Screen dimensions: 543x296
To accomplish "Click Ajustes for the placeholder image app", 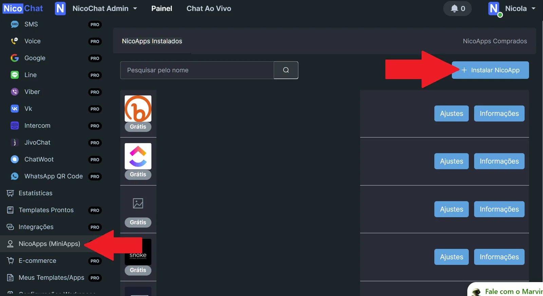I will (452, 209).
